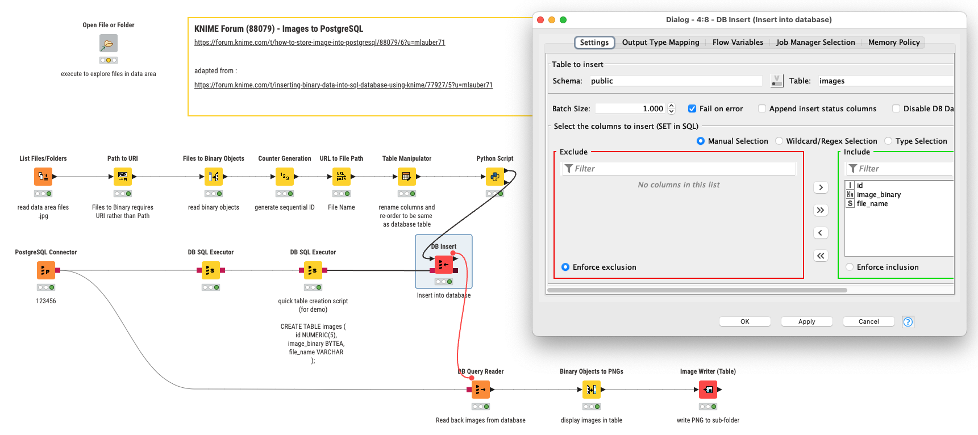Select the DB SQL Executor table creation node
978x435 pixels.
(x=313, y=270)
